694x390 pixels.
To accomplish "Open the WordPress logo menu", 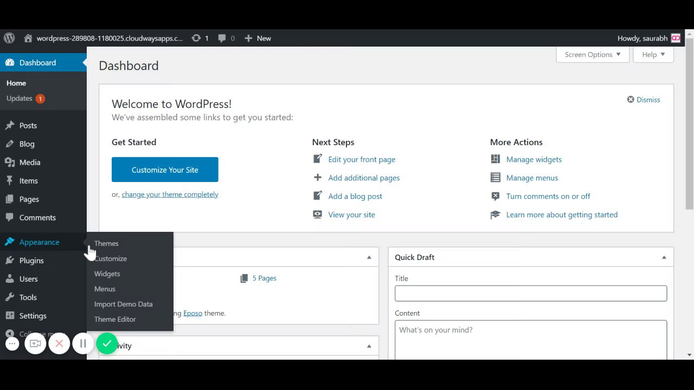I will [x=9, y=38].
